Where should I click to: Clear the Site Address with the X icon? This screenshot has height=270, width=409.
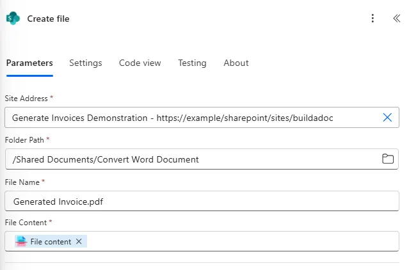[387, 118]
